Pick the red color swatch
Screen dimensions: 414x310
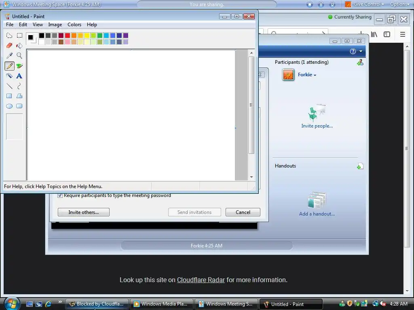coord(68,36)
